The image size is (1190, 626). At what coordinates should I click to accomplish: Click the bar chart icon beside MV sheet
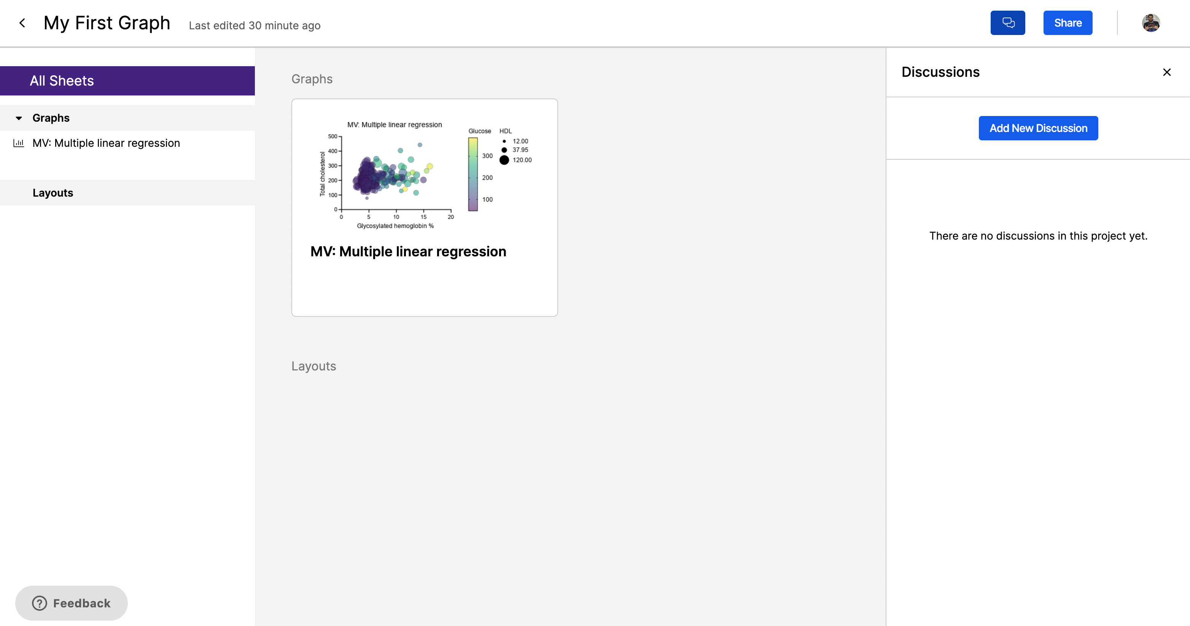(19, 143)
